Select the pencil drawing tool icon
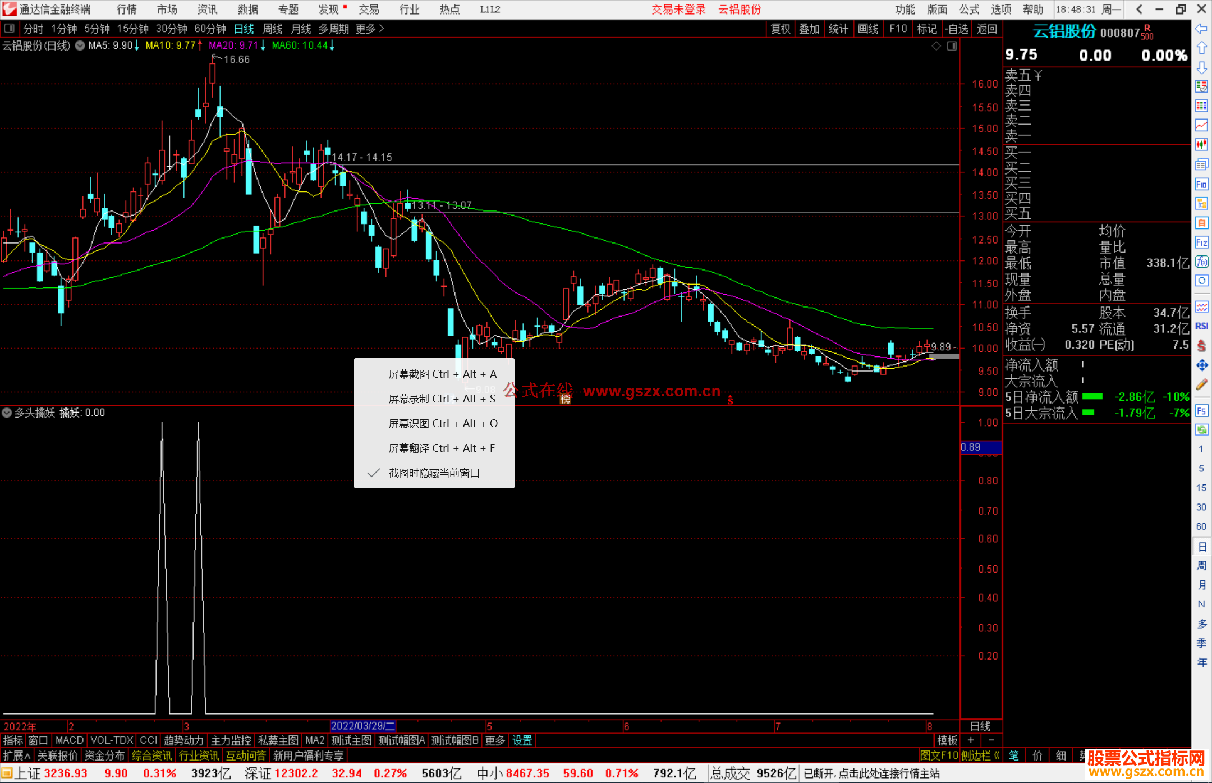This screenshot has width=1212, height=783. (1201, 384)
